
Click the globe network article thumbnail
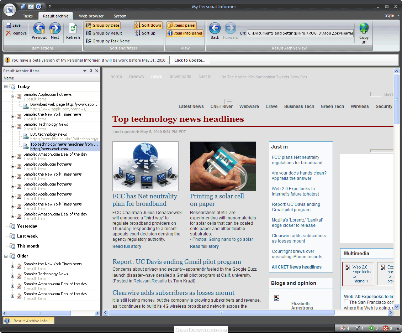coord(146,166)
